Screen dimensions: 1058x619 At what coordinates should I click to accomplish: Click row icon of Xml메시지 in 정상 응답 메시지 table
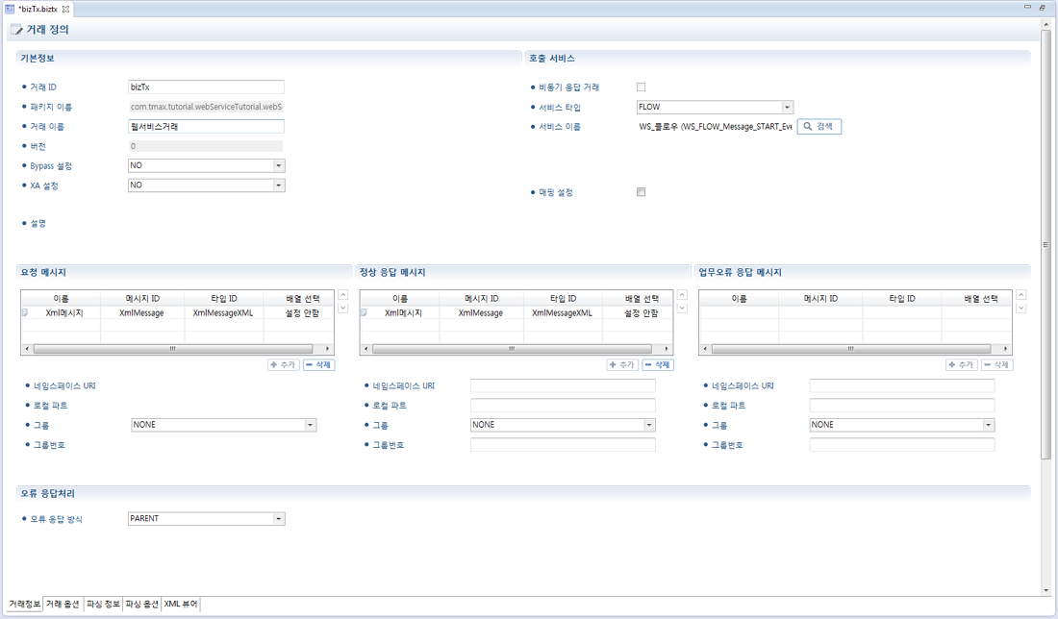point(364,312)
